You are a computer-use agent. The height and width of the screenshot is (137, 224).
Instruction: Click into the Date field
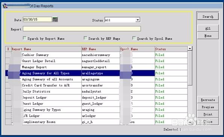[37, 19]
